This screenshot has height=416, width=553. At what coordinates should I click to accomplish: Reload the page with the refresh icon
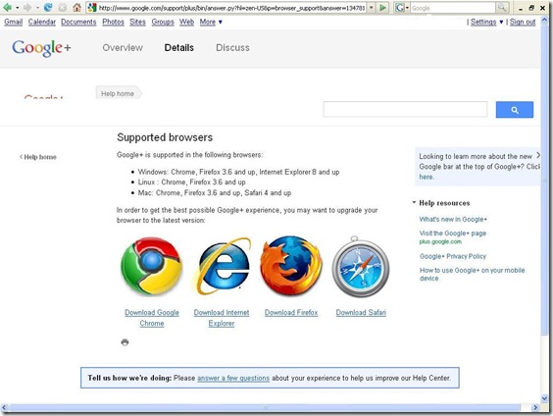48,7
